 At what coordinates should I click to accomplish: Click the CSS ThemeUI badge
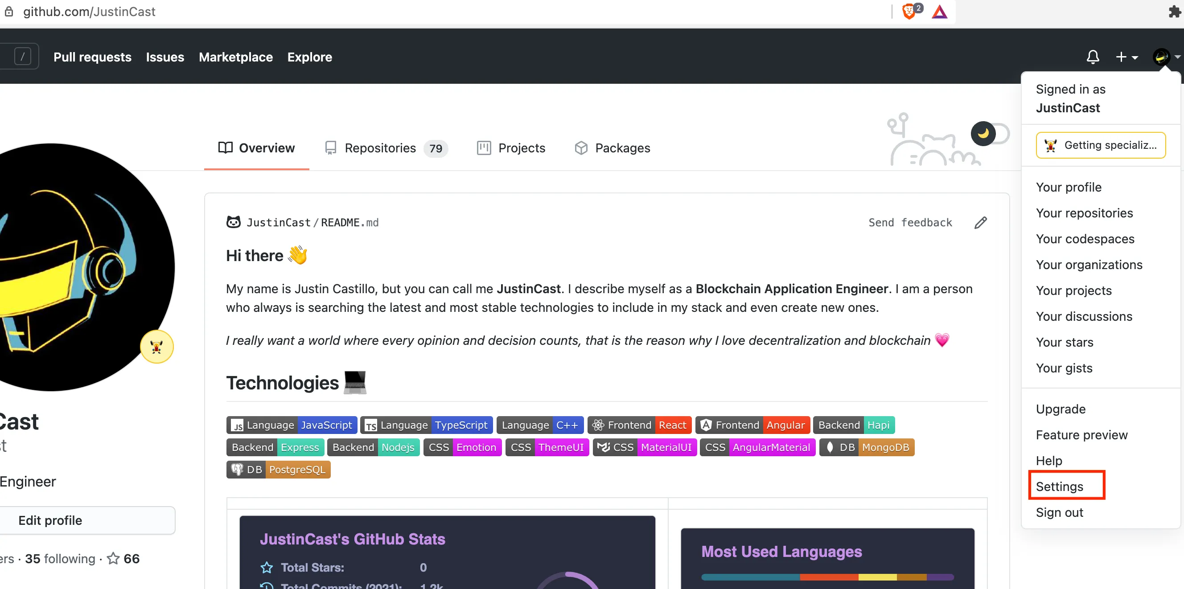pyautogui.click(x=547, y=447)
